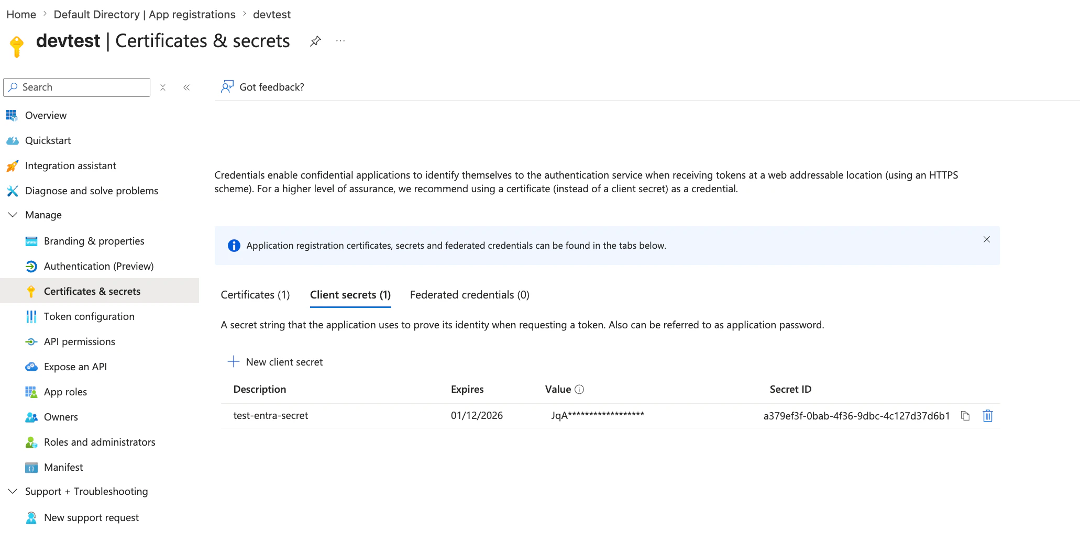Open Branding & properties label
Screen dimensions: 1080x553
[x=94, y=241]
